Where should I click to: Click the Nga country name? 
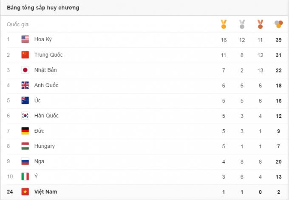39,161
